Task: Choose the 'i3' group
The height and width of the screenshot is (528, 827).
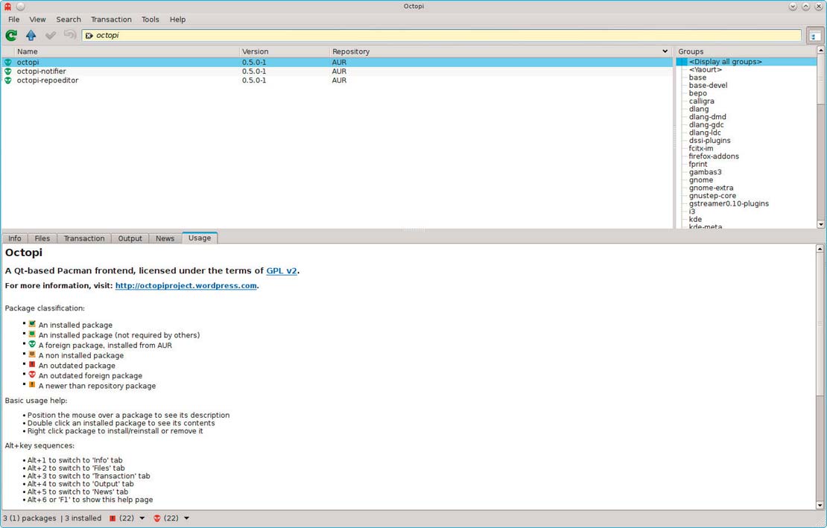Action: (x=692, y=211)
